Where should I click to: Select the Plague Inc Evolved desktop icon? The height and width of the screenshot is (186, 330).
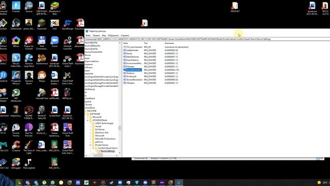coord(29,43)
